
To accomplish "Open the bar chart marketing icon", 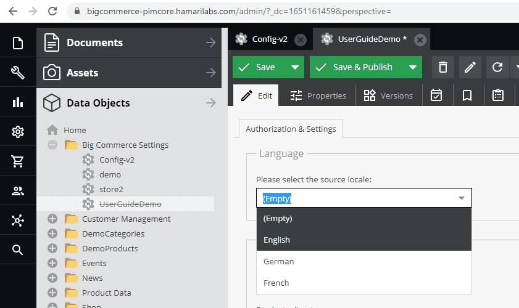I will (18, 102).
